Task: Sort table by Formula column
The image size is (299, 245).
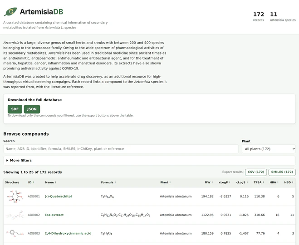Action: pos(108,182)
